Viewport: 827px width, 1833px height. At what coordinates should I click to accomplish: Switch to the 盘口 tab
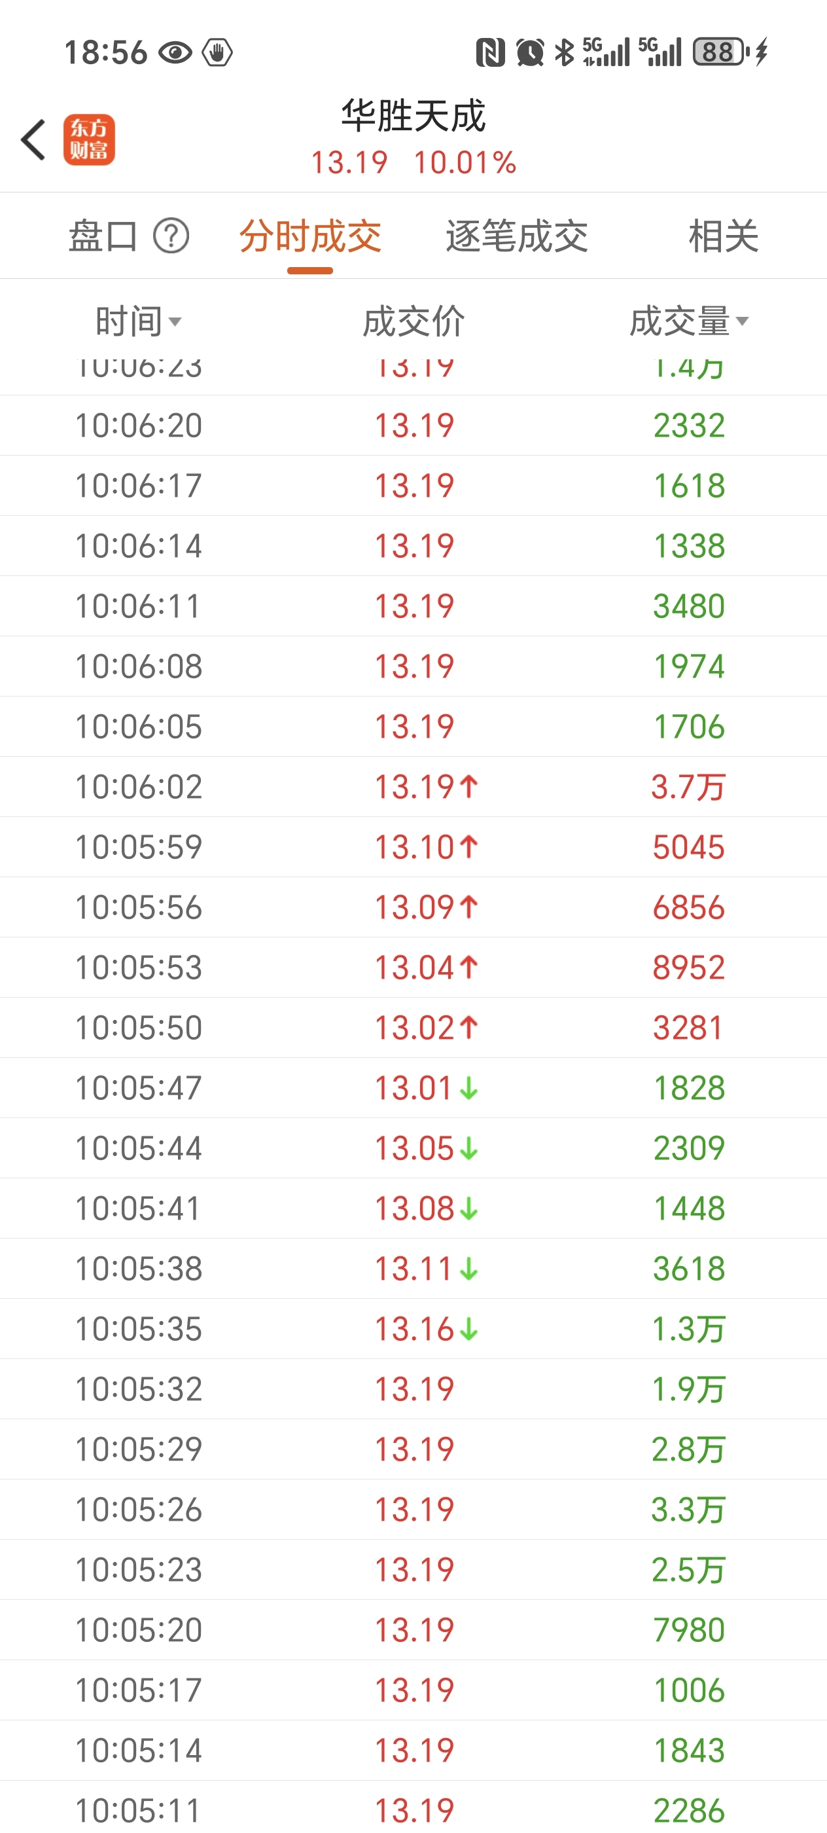click(x=103, y=236)
